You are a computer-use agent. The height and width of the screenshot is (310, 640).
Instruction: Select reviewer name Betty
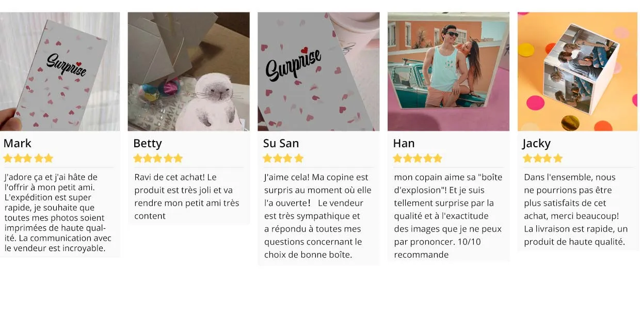(148, 143)
